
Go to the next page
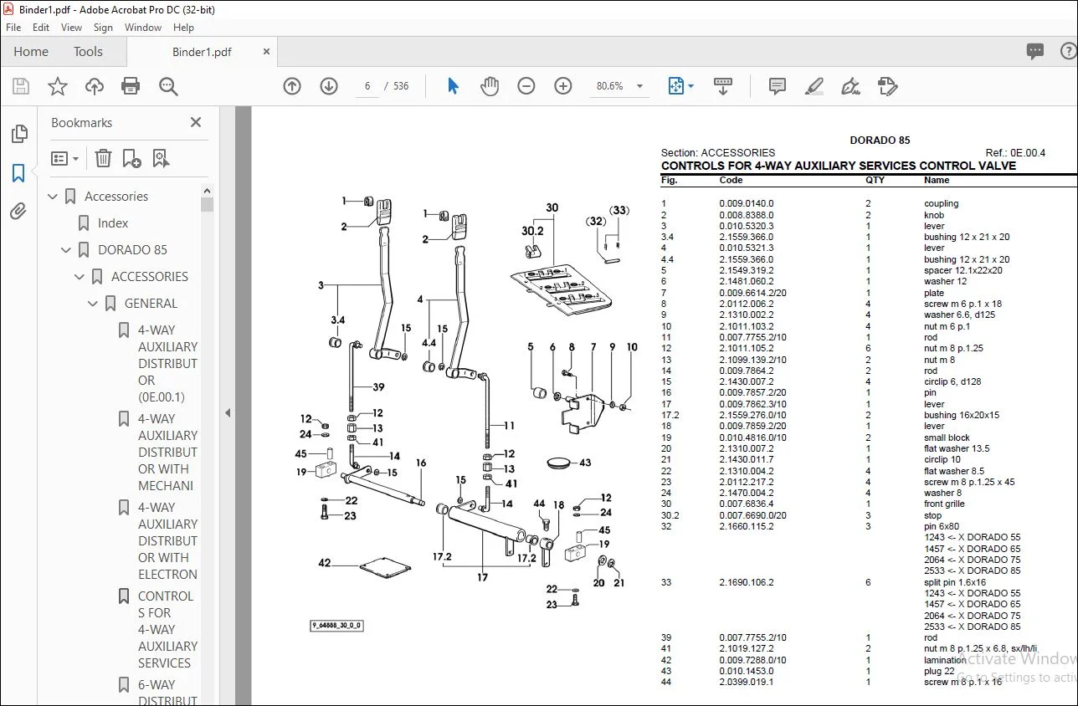328,86
